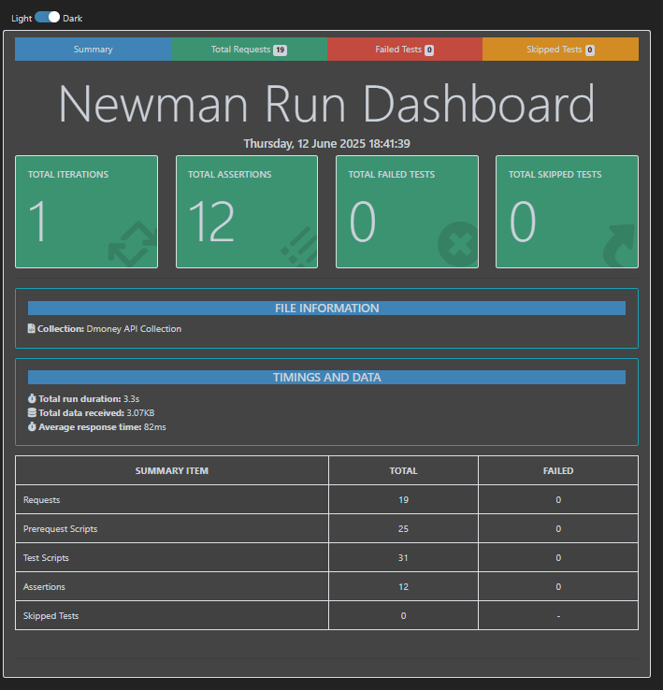
Task: Click the date Thursday, 12 June 2025 18:41:39
Action: tap(326, 143)
